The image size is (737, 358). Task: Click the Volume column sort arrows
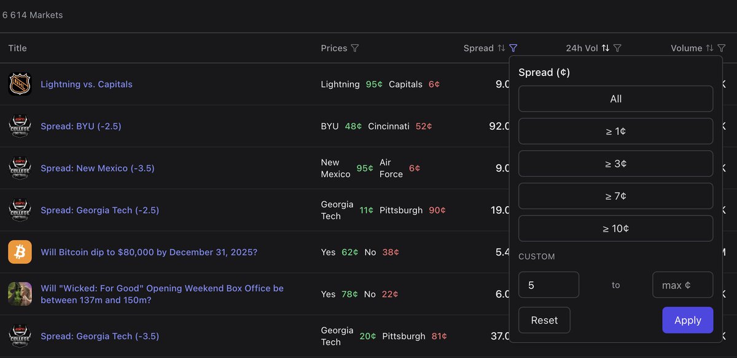coord(710,48)
